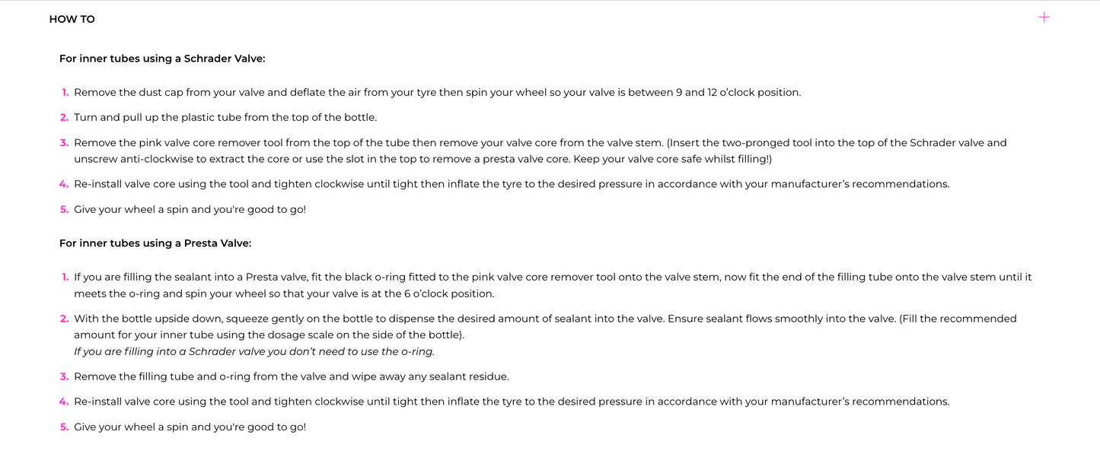Image resolution: width=1100 pixels, height=473 pixels.
Task: Click the italic Schrader valve o-ring note
Action: point(254,351)
